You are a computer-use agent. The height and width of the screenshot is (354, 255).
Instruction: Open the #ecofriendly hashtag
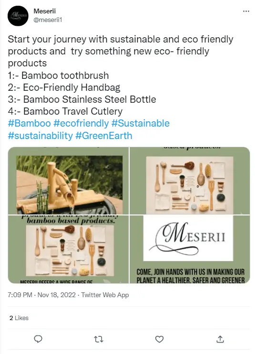(81, 123)
